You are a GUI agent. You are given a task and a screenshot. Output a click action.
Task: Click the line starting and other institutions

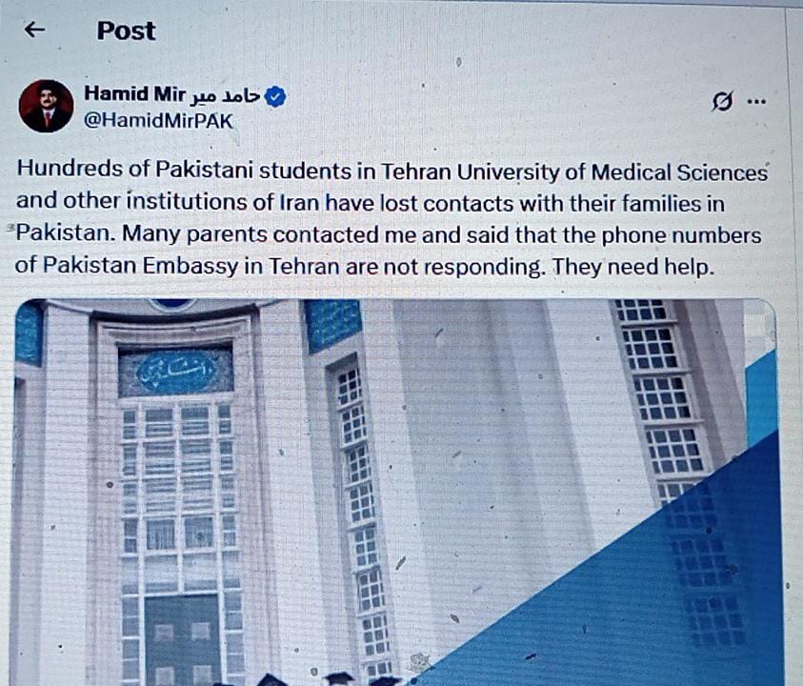371,202
